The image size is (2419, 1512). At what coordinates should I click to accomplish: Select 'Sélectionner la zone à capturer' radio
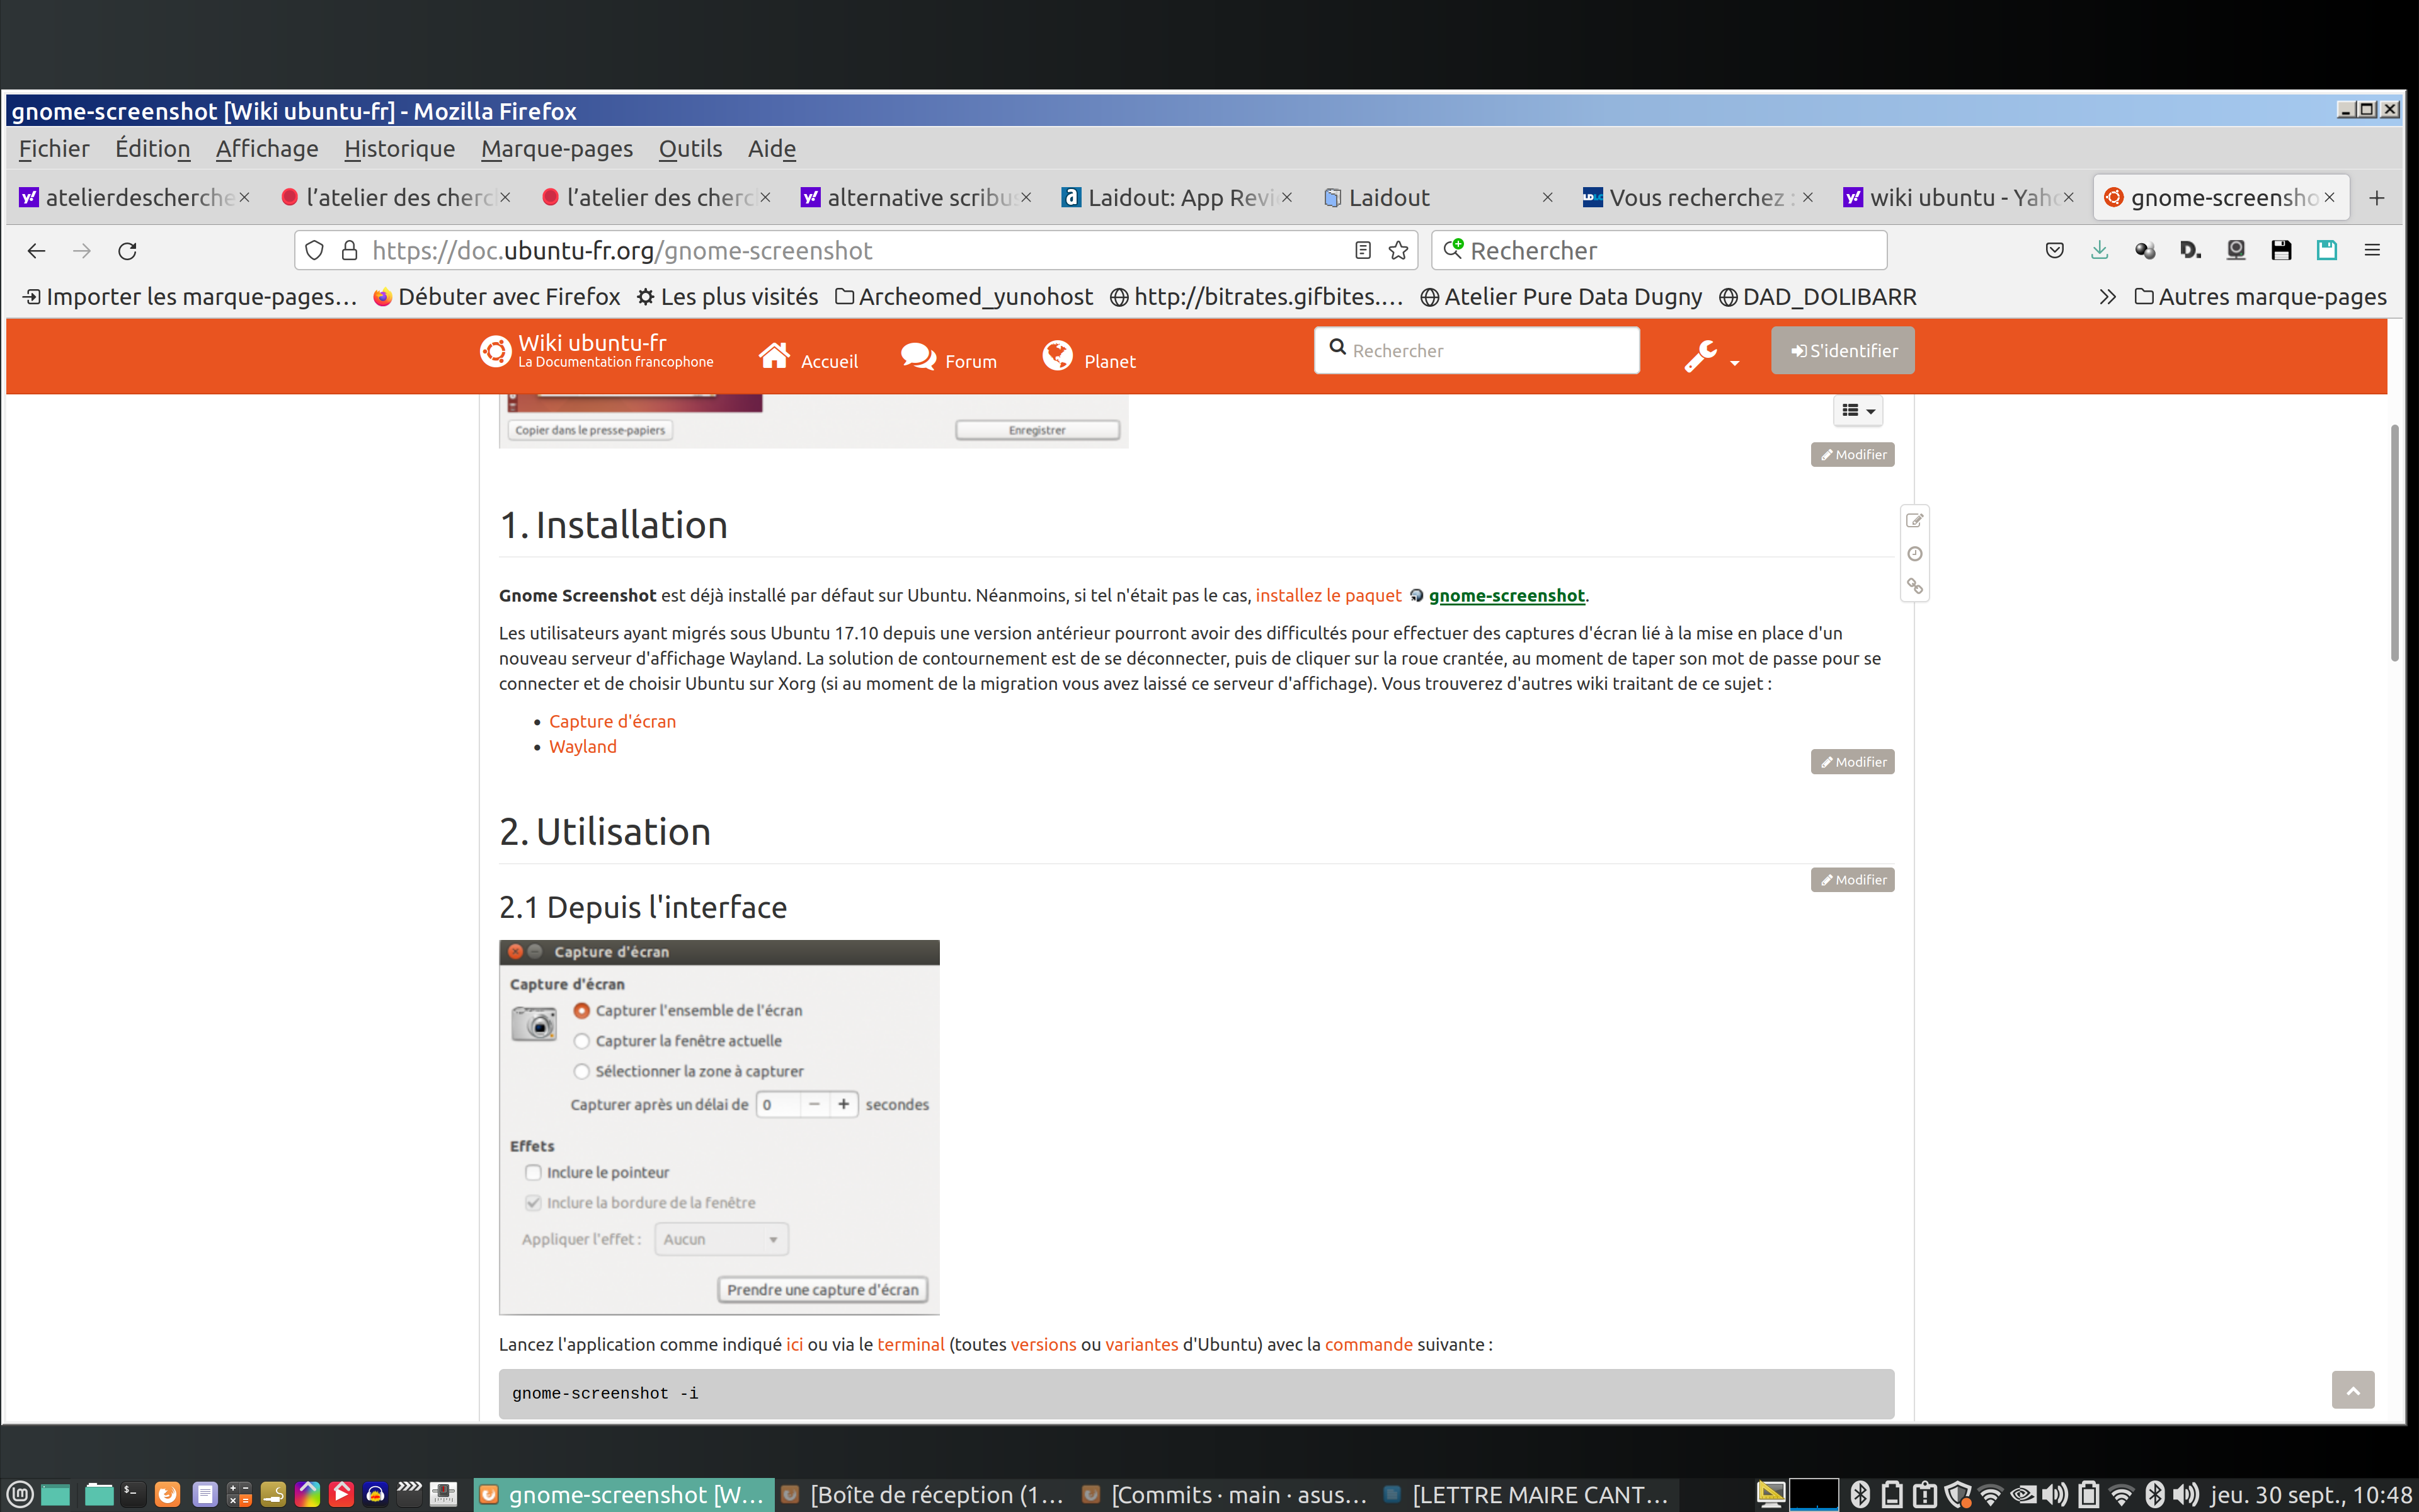pos(582,1071)
